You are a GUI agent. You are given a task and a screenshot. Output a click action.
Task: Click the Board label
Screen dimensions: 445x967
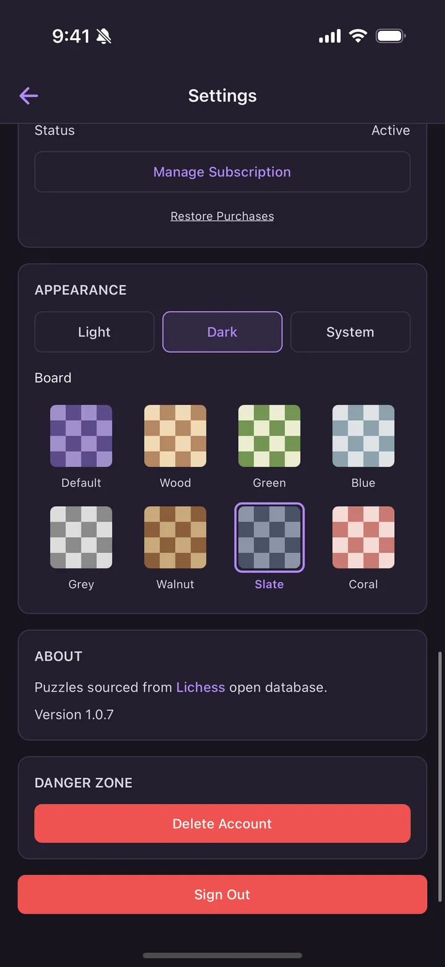[x=53, y=378]
